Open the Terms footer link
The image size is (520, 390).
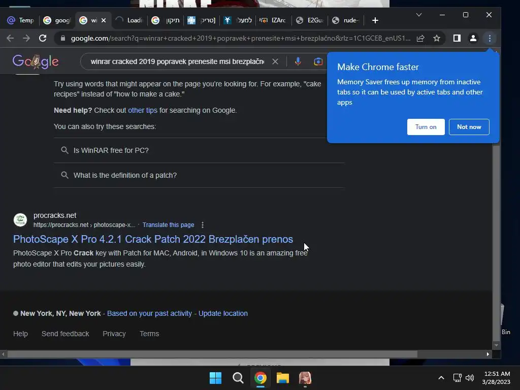149,334
